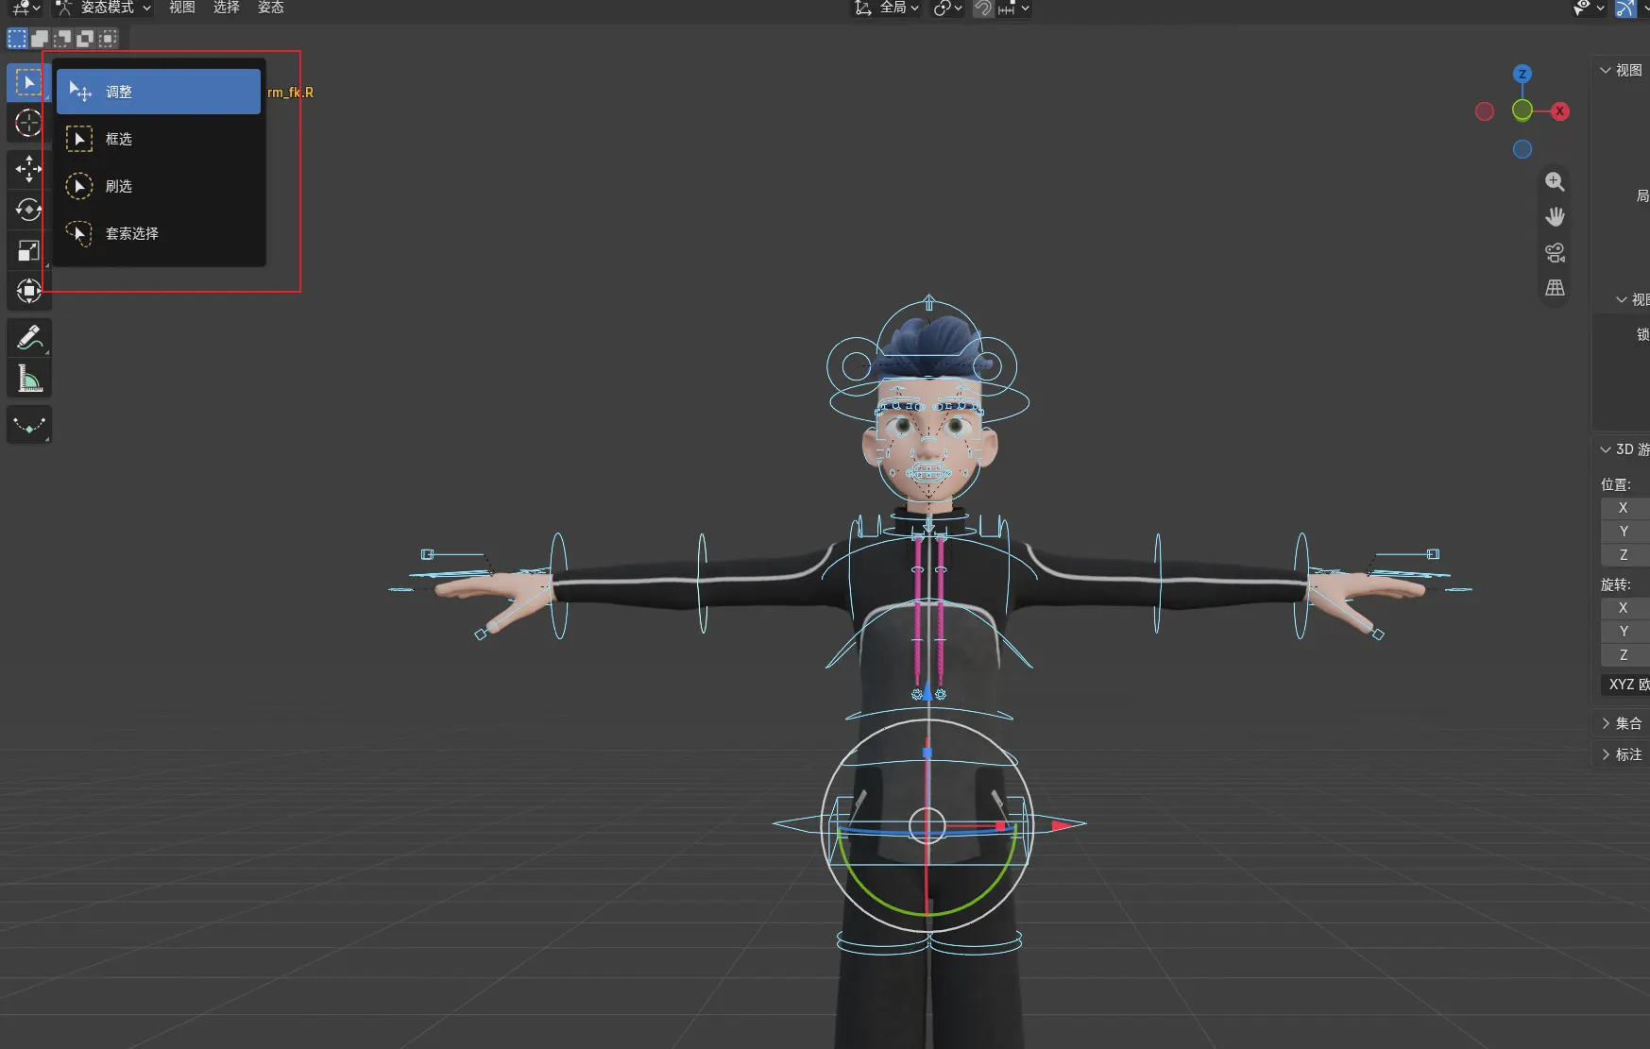The image size is (1650, 1049).
Task: Click the blue Z axis gizmo ball
Action: pyautogui.click(x=1522, y=74)
